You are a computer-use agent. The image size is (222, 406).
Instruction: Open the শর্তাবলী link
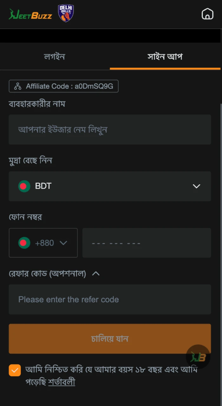62,382
